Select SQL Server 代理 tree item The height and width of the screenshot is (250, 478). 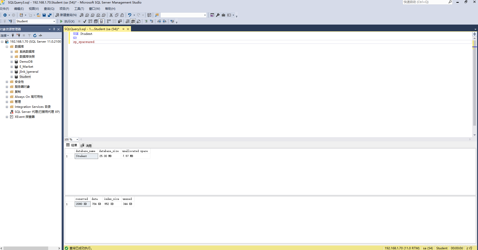pyautogui.click(x=37, y=112)
